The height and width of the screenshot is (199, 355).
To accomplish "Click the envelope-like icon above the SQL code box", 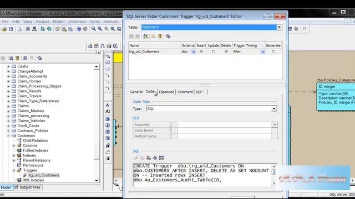I will (x=161, y=158).
